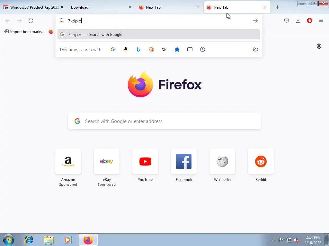Go forward to next page
Viewport: 329px width, 246px height.
click(x=19, y=21)
